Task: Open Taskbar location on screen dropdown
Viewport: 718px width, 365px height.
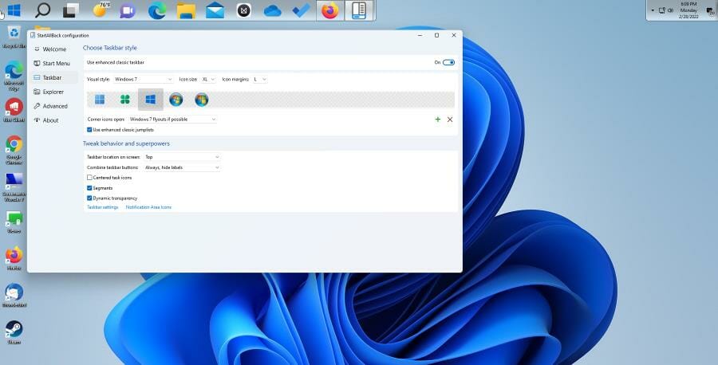Action: point(182,157)
